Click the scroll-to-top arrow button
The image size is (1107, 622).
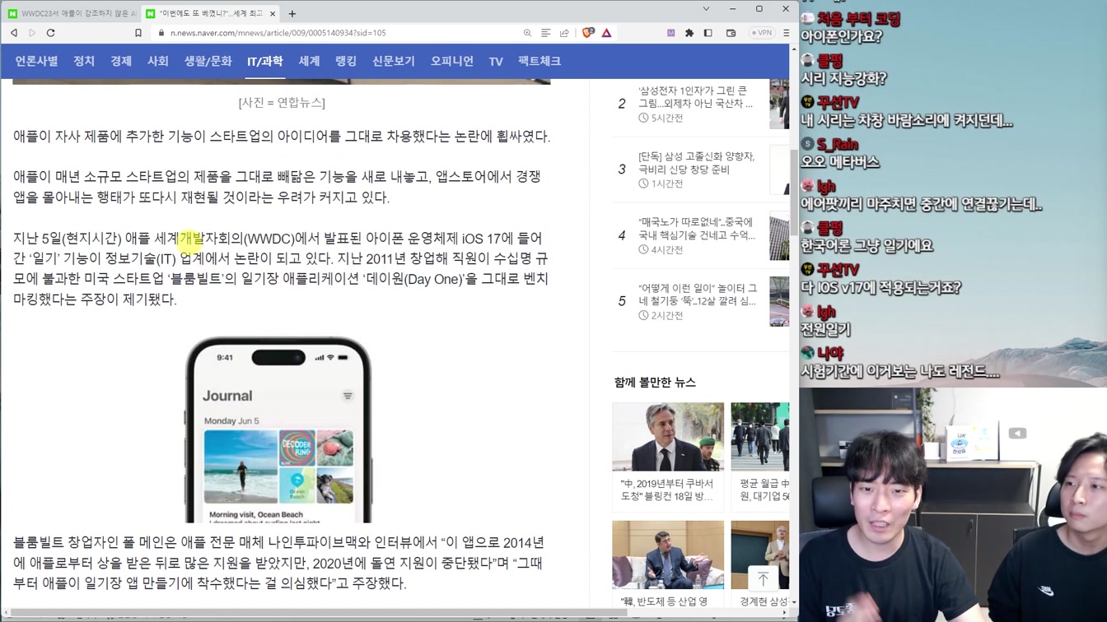point(764,578)
